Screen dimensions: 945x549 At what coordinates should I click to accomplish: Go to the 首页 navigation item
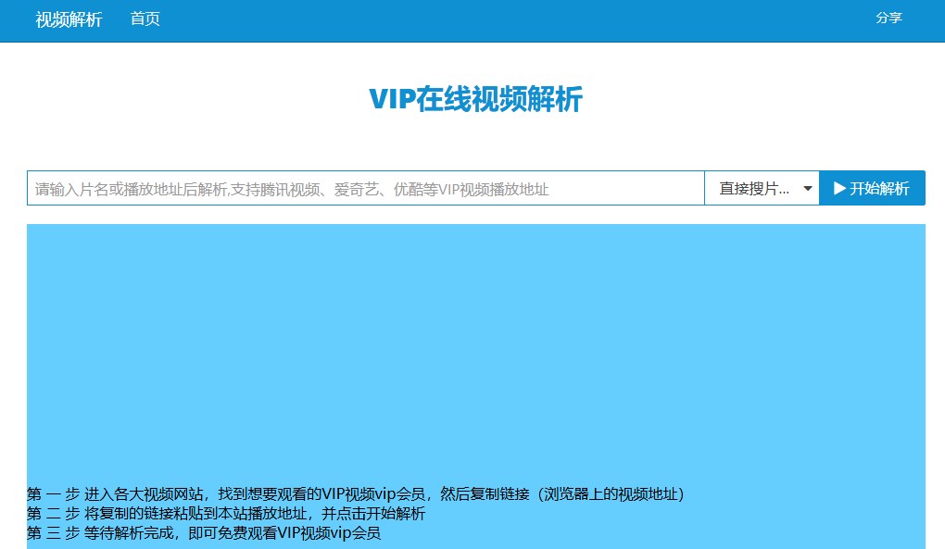[145, 19]
